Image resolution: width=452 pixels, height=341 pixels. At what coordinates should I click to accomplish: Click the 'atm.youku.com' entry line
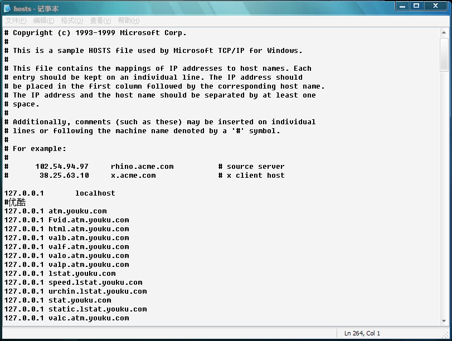point(55,211)
